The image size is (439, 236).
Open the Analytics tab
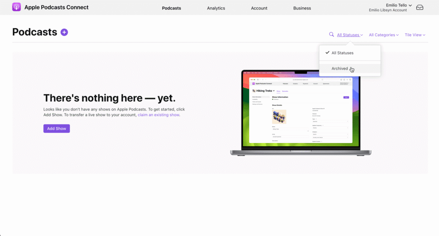[x=216, y=8]
